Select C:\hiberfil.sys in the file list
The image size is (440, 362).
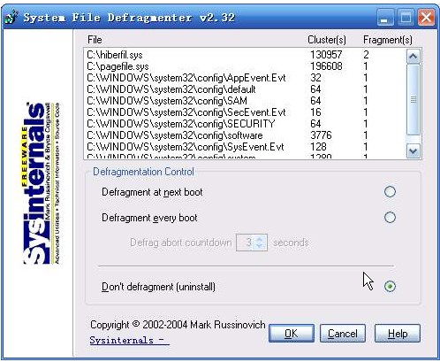(245, 55)
